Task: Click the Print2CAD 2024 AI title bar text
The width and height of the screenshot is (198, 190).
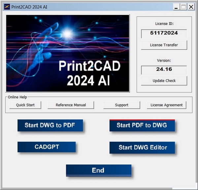Action: 29,7
